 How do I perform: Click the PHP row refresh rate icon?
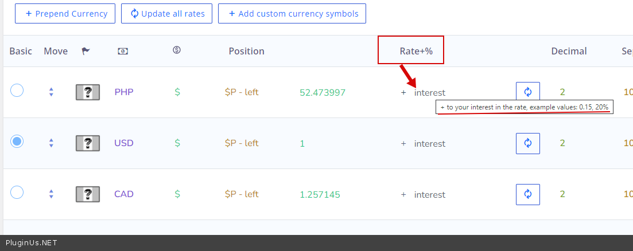[528, 92]
